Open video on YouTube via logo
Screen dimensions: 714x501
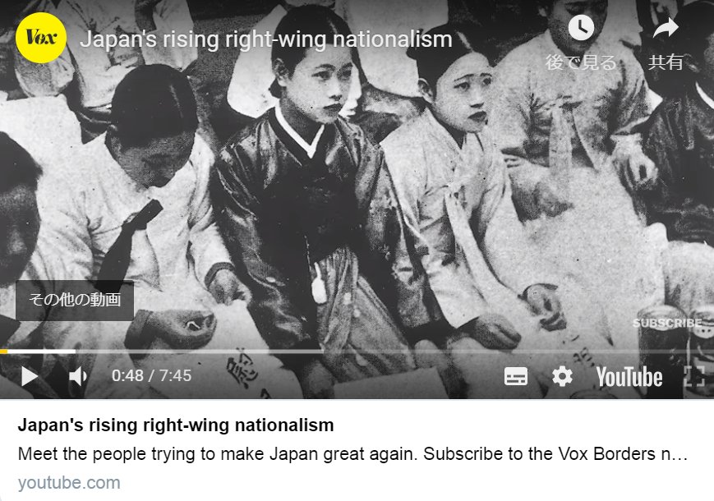629,377
